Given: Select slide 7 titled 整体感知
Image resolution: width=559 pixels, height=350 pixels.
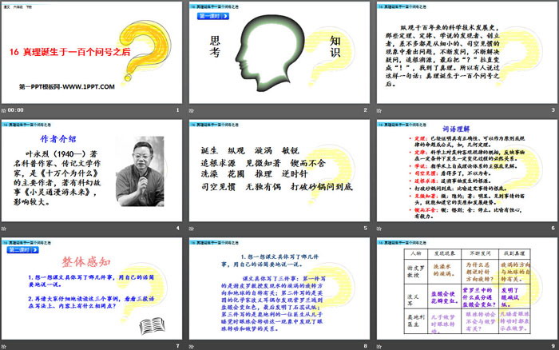Looking at the screenshot, I should click(92, 288).
